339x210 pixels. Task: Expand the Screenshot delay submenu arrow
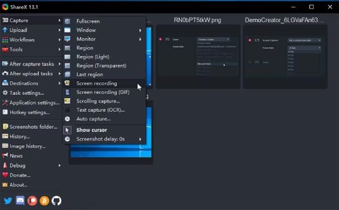(140, 139)
